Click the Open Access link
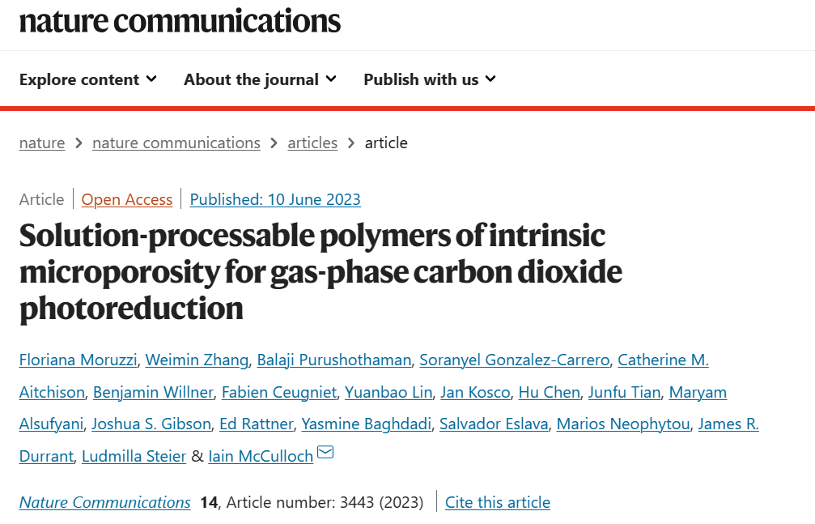This screenshot has height=524, width=815. (127, 199)
